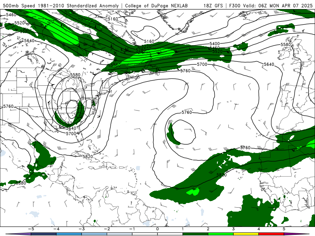Select the pale blue -2-to-1 legend swatch
This screenshot has width=315, height=236.
120,234
